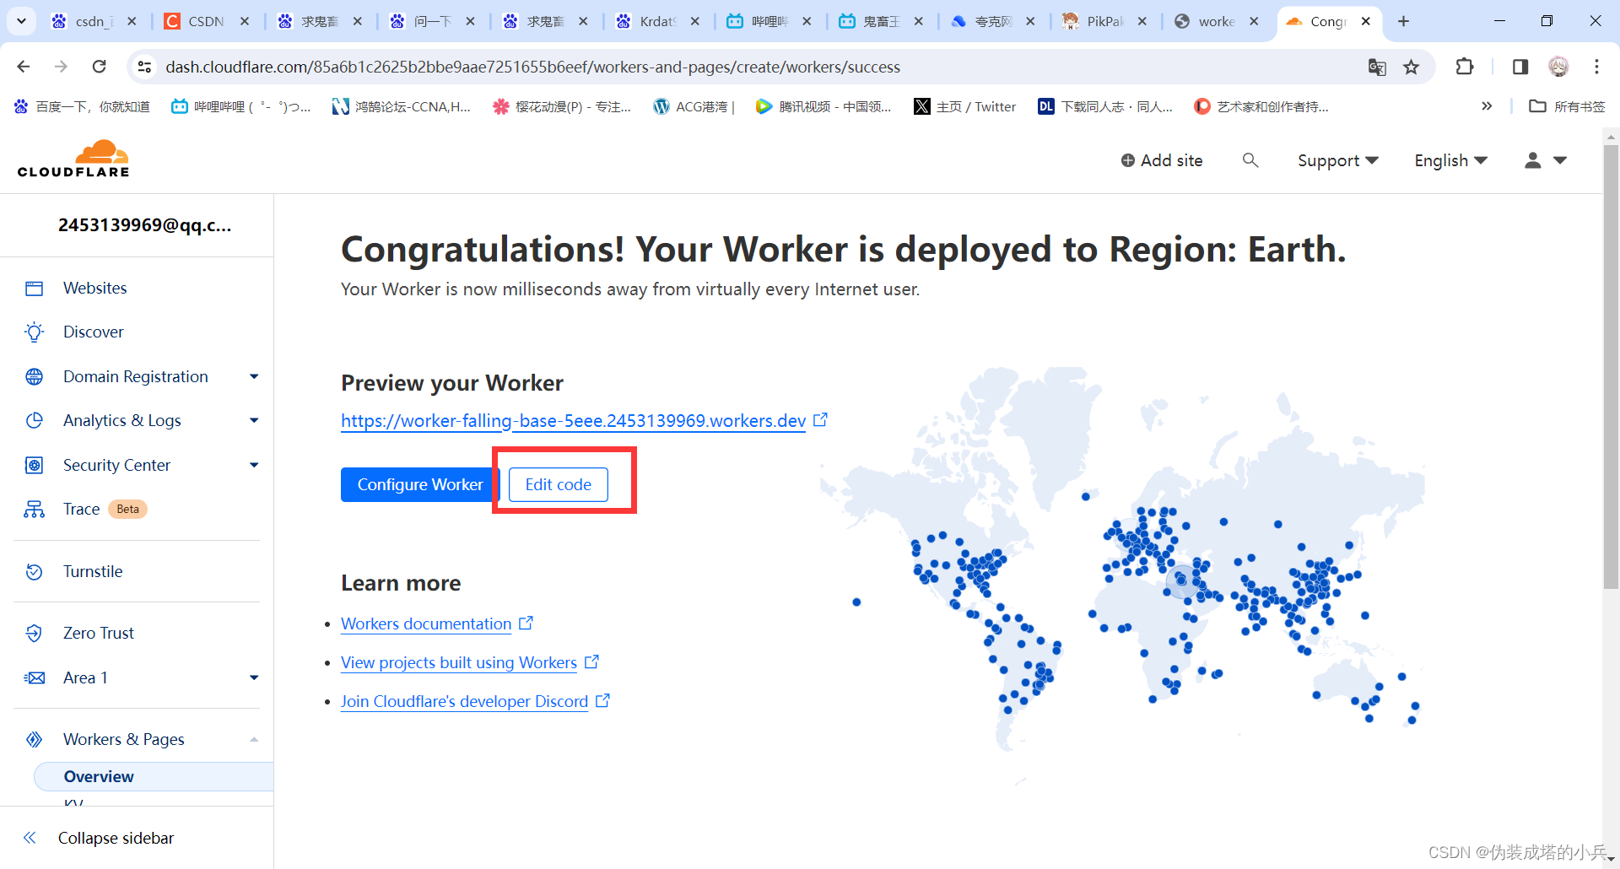The height and width of the screenshot is (869, 1620).
Task: Open the account dropdown caret
Action: [x=1560, y=160]
